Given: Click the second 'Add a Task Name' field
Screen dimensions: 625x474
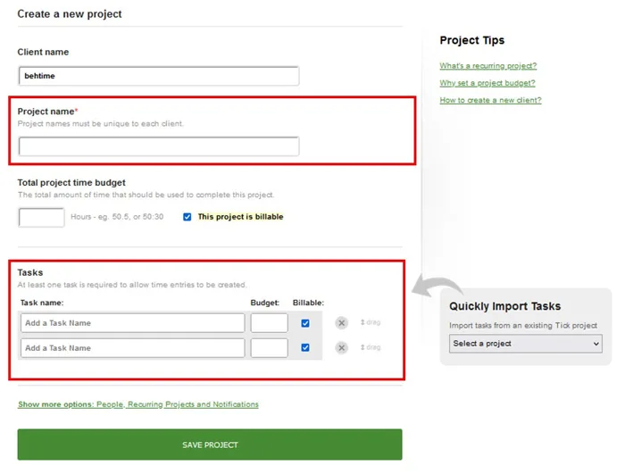Looking at the screenshot, I should [132, 348].
